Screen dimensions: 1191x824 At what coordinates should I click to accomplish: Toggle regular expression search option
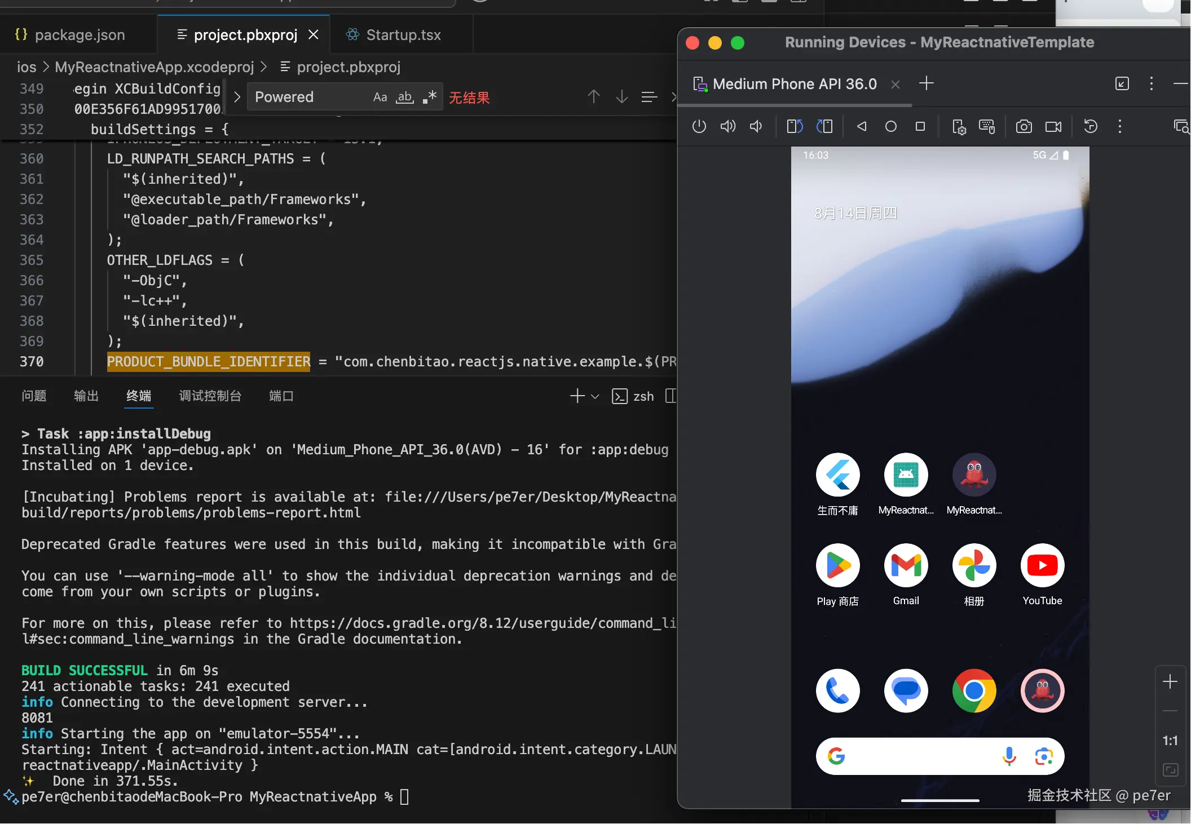[x=430, y=97]
